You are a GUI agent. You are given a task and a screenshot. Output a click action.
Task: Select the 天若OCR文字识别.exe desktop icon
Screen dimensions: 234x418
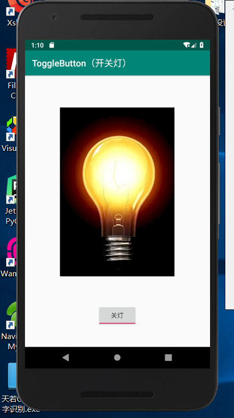click(10, 387)
